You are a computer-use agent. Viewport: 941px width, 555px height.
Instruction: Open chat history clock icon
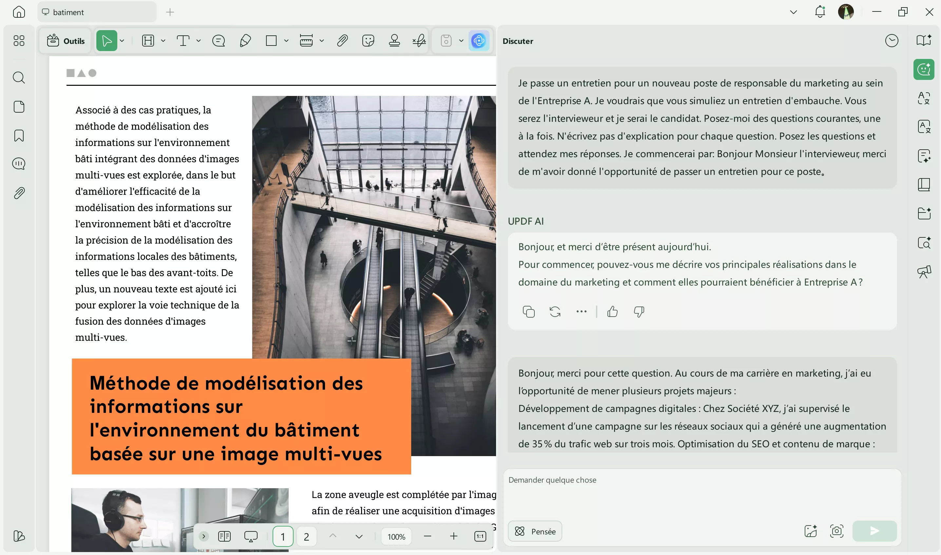pyautogui.click(x=892, y=41)
